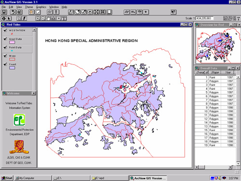Select the Text tool

coord(64,18)
